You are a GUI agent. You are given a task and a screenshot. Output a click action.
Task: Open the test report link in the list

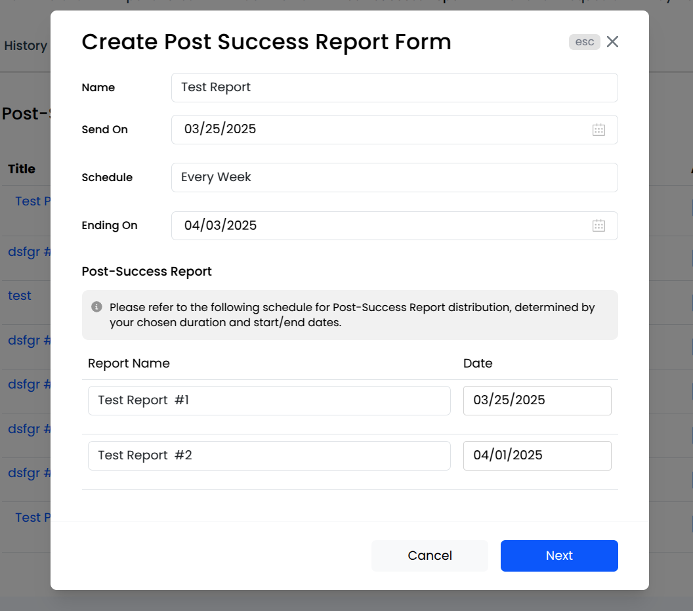(19, 295)
